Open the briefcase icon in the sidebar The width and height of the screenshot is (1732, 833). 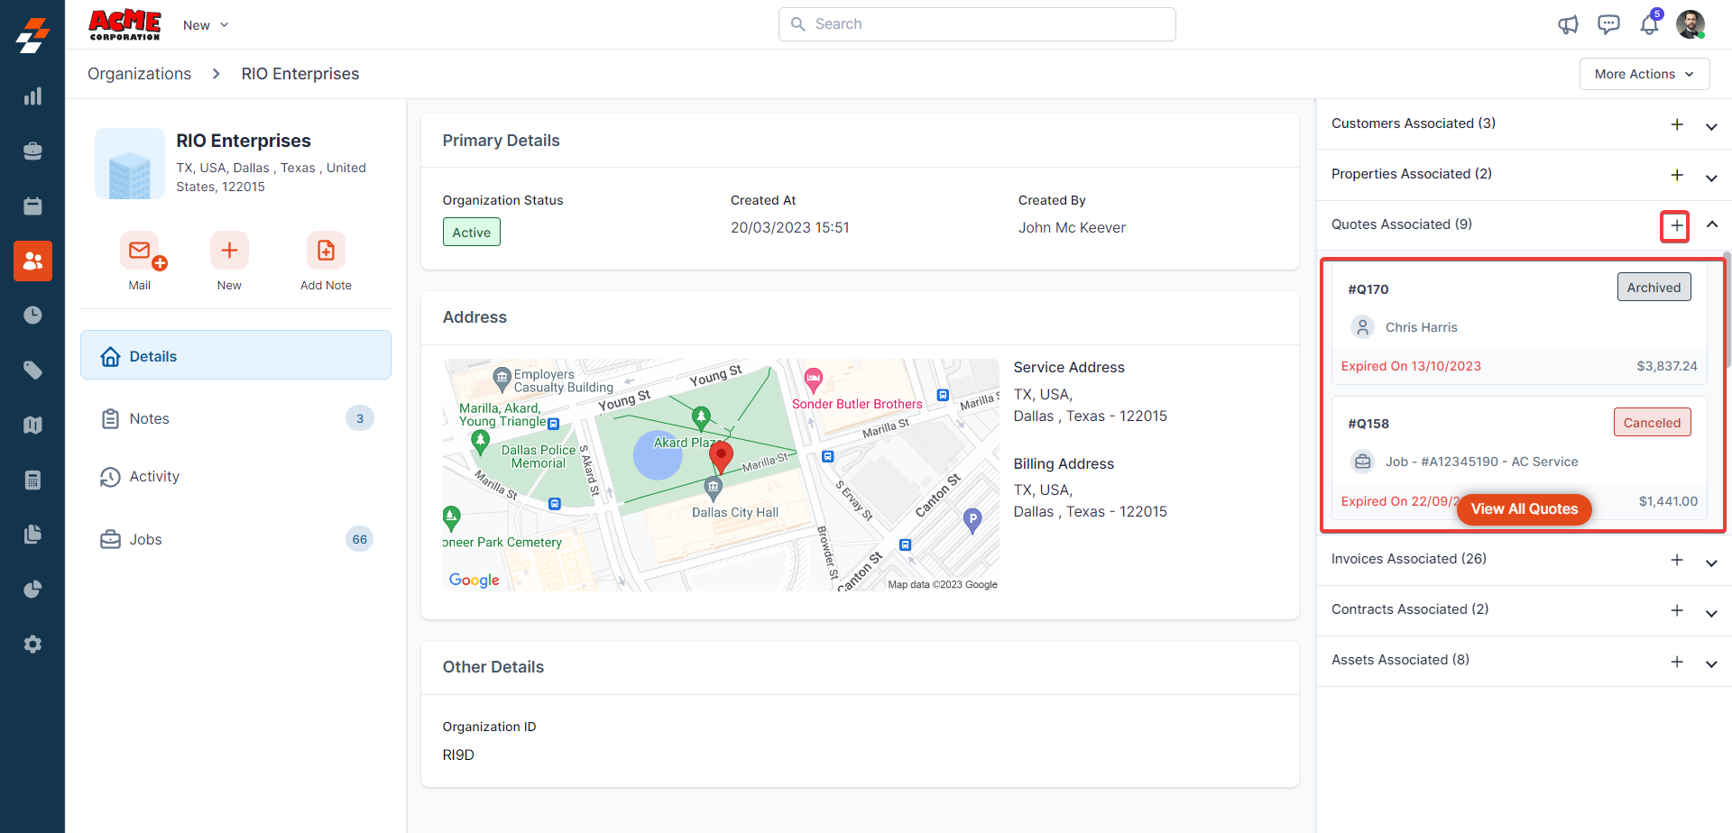(x=32, y=151)
